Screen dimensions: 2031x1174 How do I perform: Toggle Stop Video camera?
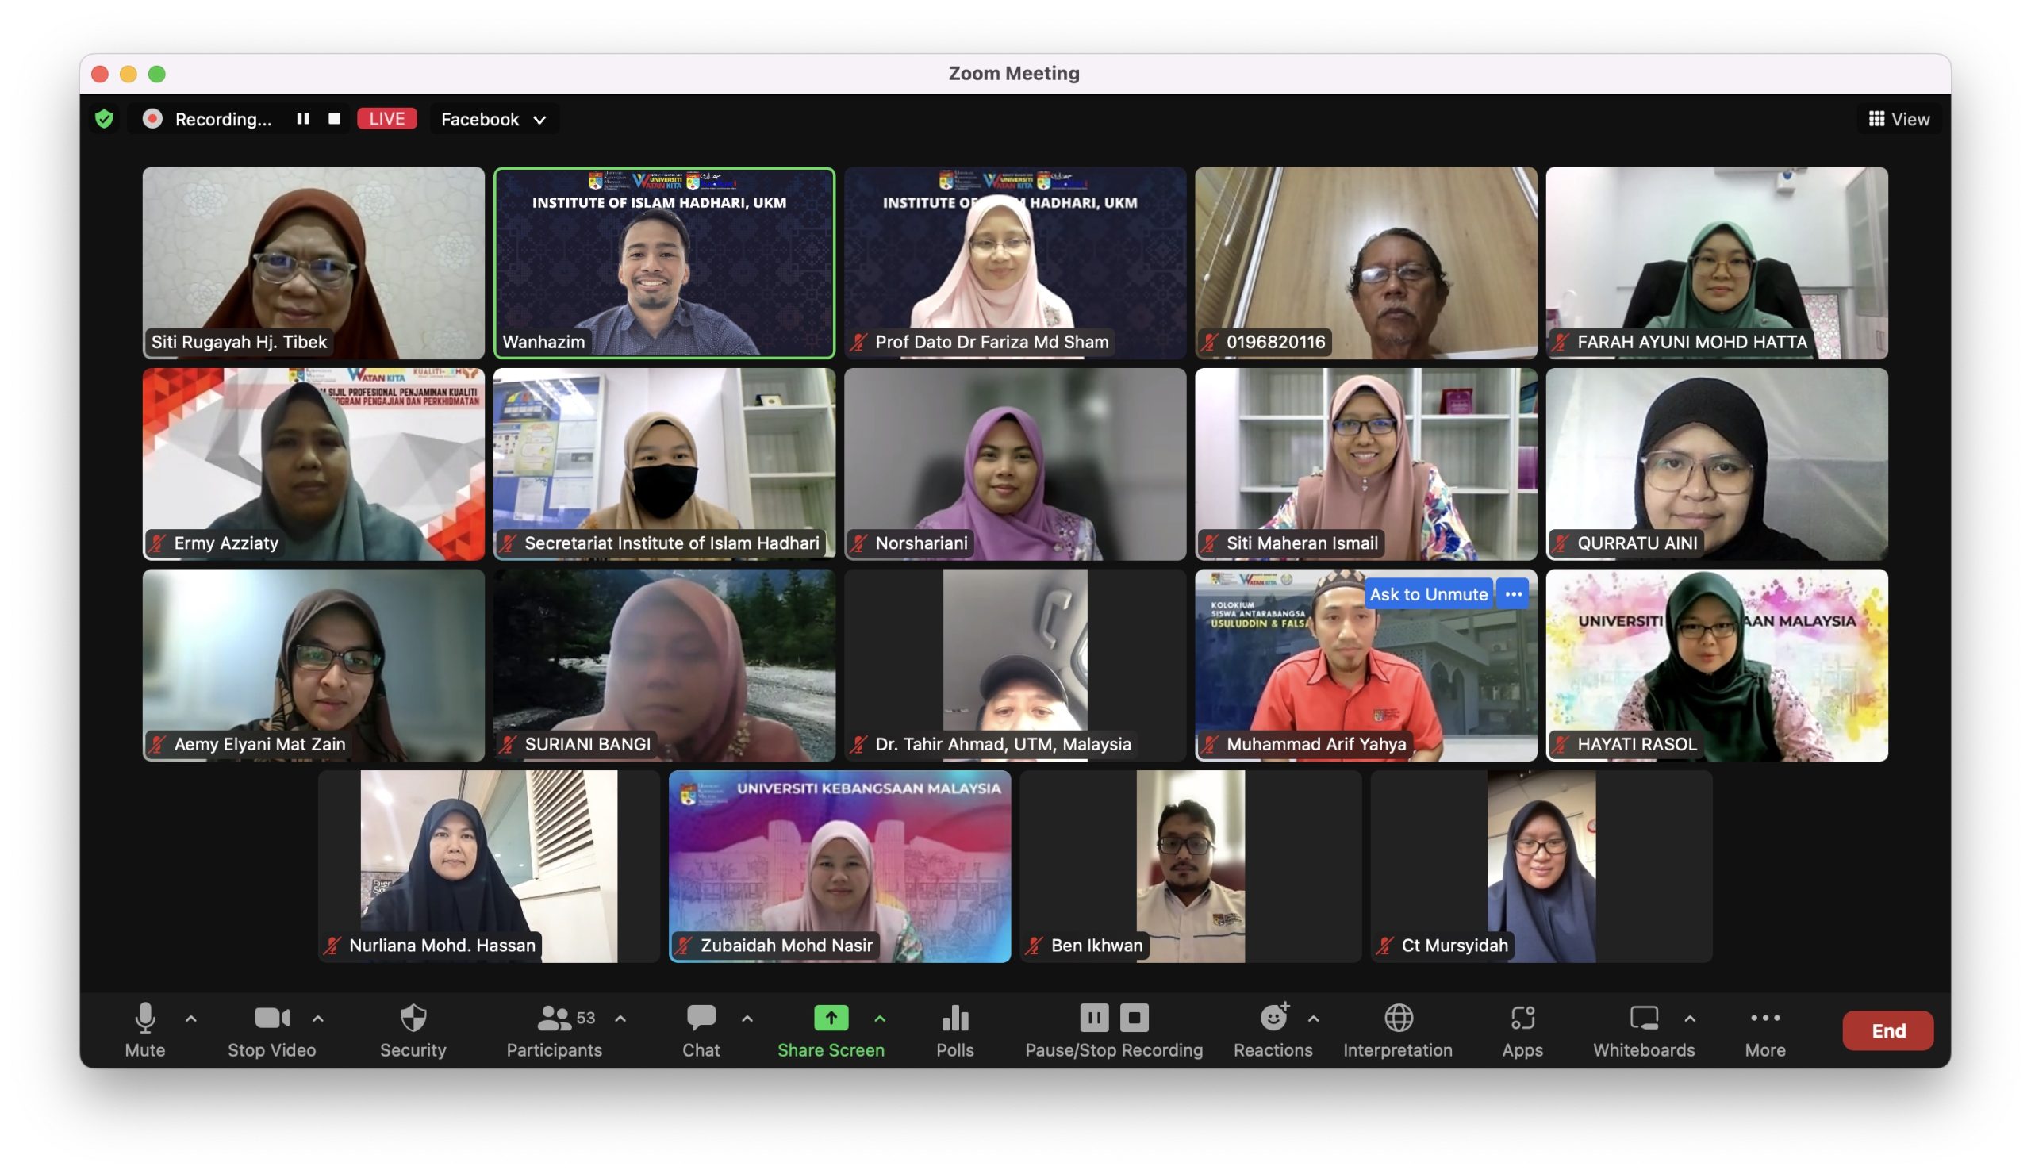(271, 1019)
